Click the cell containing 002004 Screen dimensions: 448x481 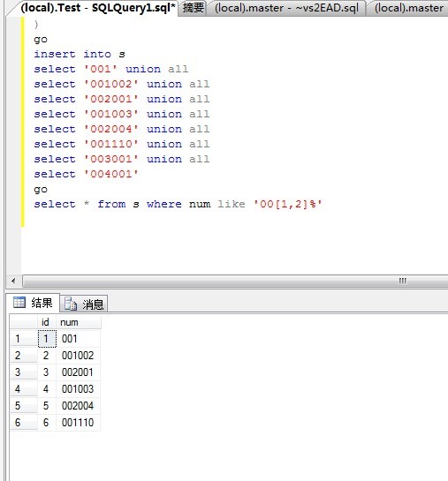79,406
